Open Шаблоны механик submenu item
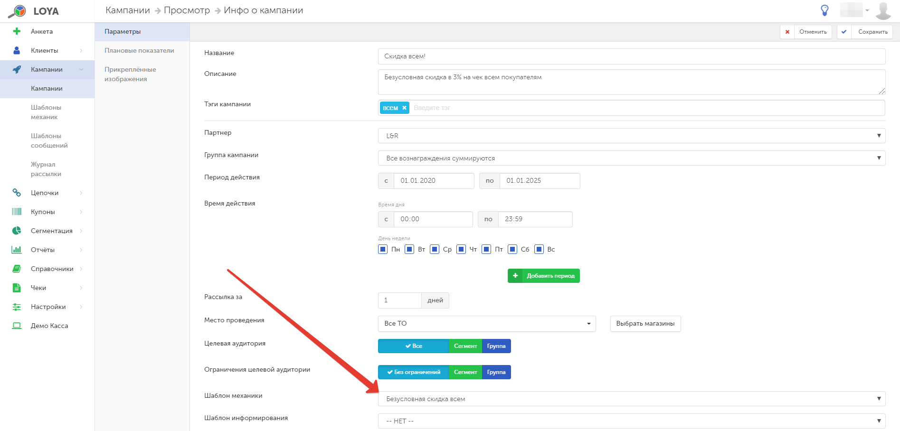This screenshot has height=431, width=900. [47, 112]
